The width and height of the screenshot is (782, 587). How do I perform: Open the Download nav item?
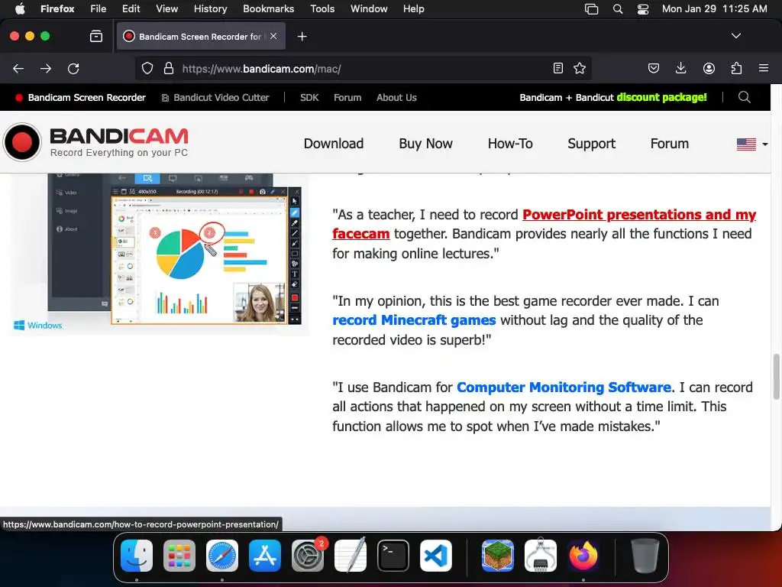[x=334, y=144]
